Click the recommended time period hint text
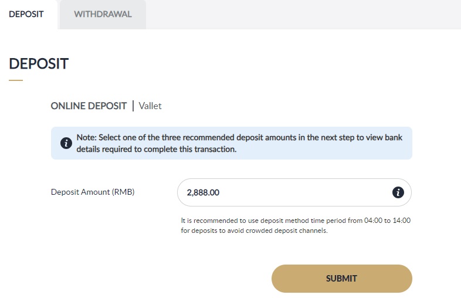This screenshot has height=298, width=461. pos(296,226)
